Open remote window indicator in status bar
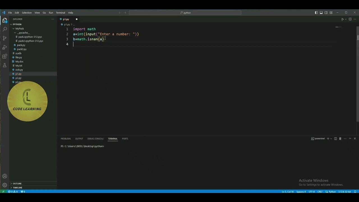Image resolution: width=359 pixels, height=202 pixels. (x=3, y=192)
